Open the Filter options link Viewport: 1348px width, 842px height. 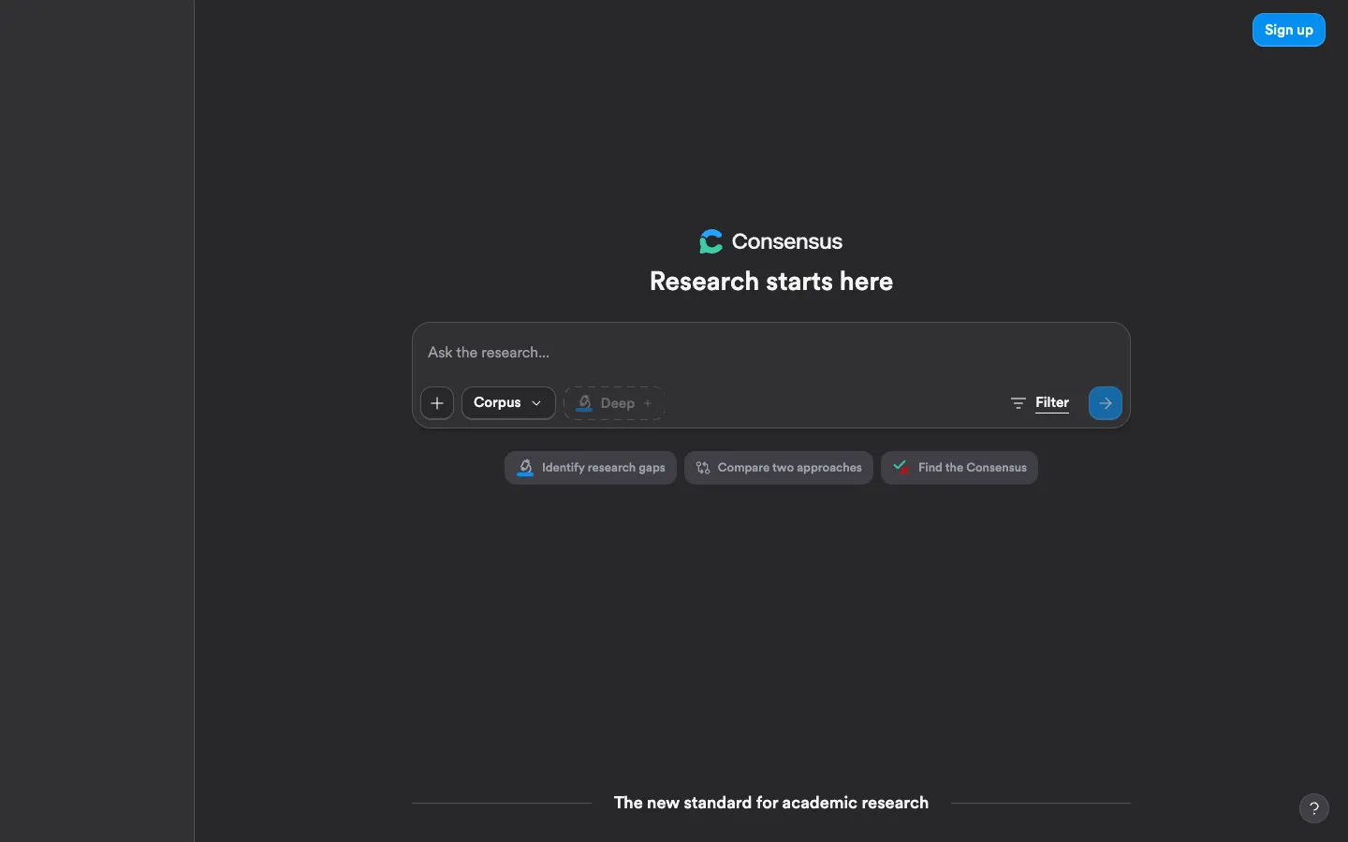tap(1052, 402)
